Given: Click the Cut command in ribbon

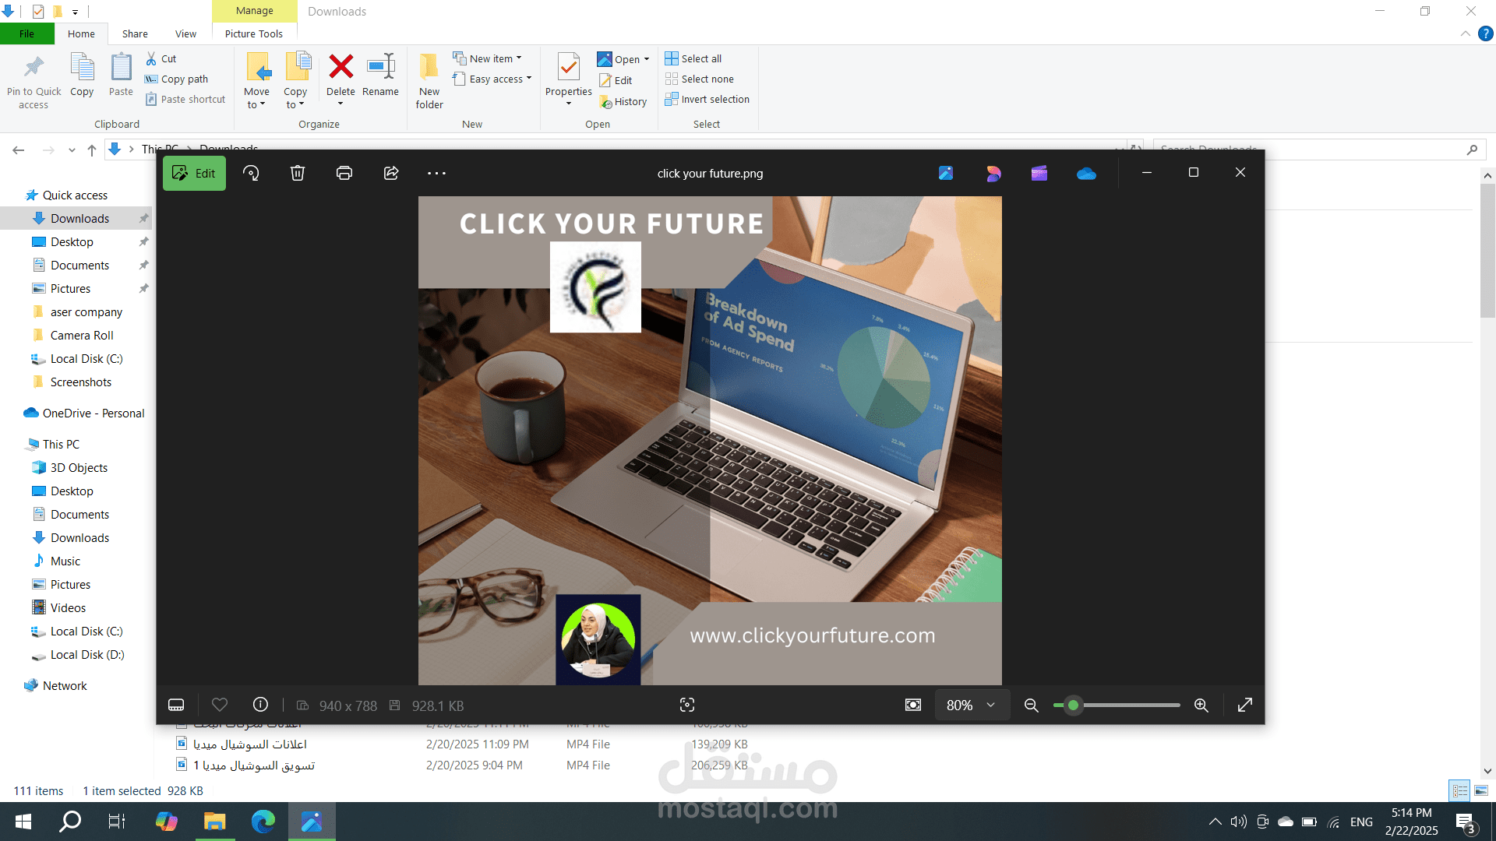Looking at the screenshot, I should [x=161, y=58].
